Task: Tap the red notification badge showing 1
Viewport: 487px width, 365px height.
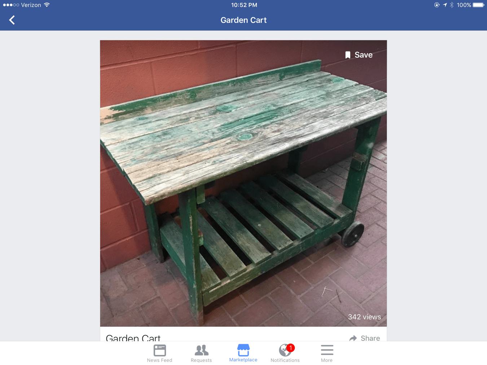Action: [290, 348]
